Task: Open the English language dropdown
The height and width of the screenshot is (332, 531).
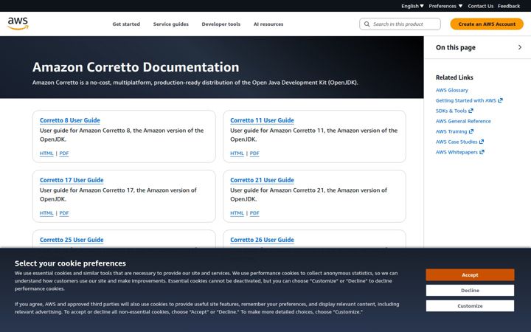Action: [x=412, y=6]
